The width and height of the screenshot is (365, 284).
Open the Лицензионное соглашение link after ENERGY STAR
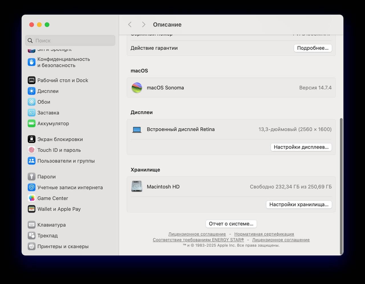(281, 240)
